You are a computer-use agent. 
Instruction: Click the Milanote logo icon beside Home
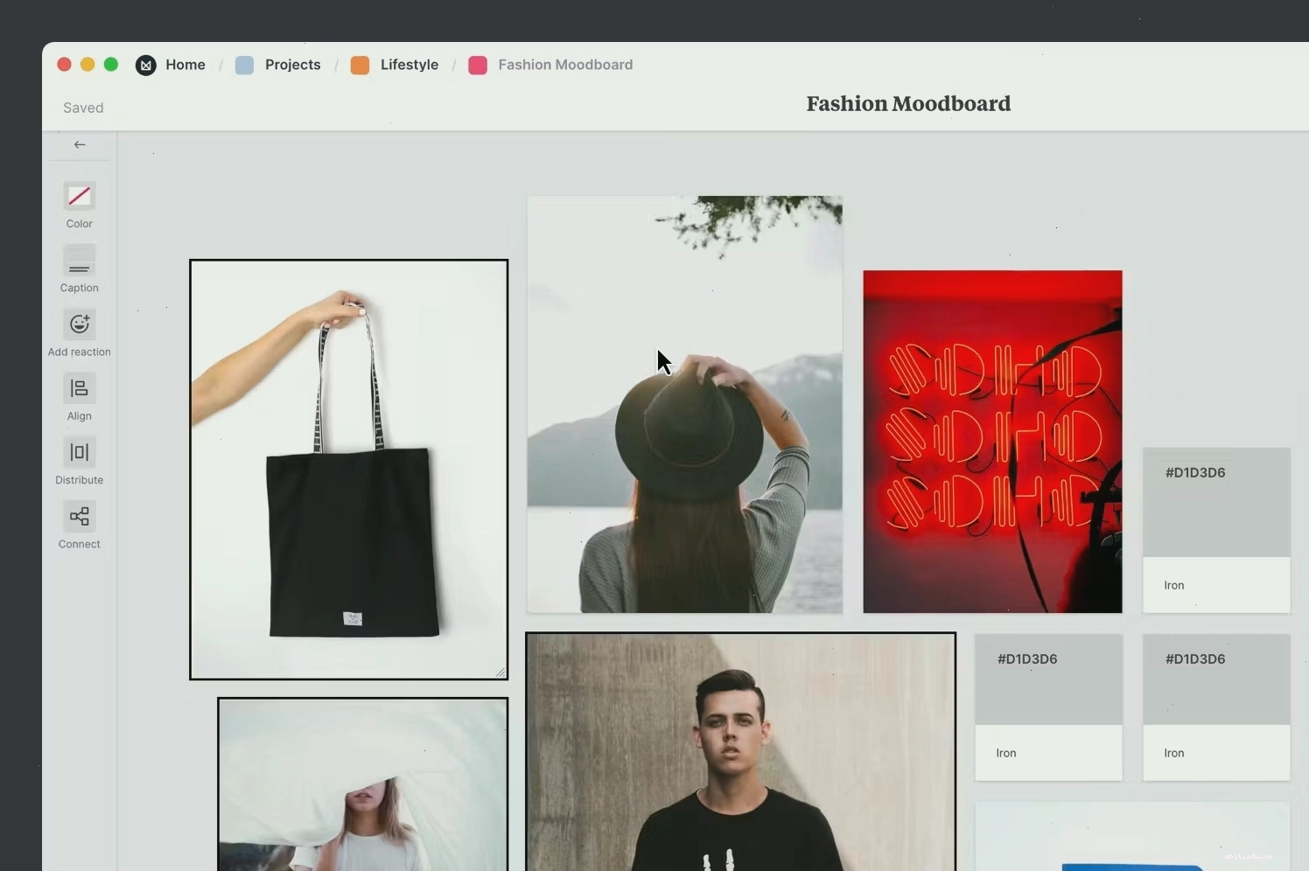146,65
